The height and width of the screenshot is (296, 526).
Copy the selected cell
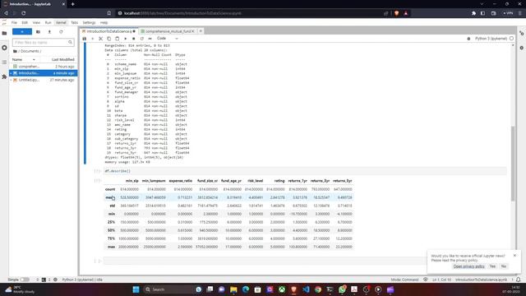click(x=108, y=39)
